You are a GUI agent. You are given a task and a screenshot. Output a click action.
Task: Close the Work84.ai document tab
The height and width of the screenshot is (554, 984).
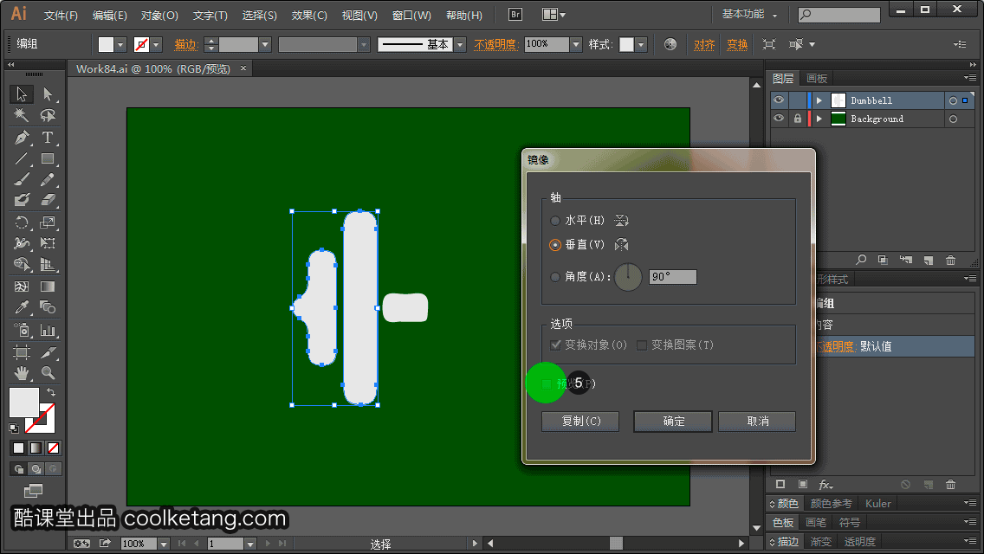click(243, 68)
